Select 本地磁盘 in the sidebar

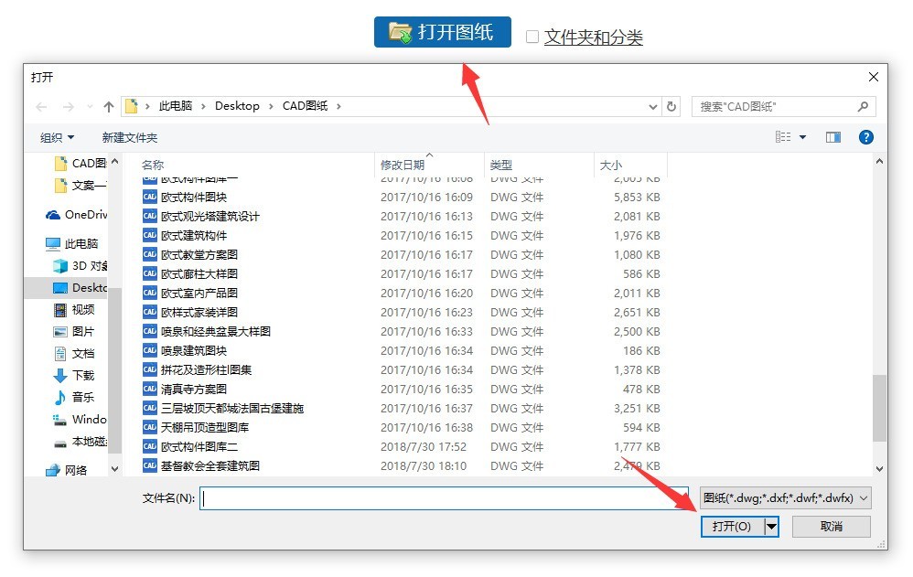[81, 442]
